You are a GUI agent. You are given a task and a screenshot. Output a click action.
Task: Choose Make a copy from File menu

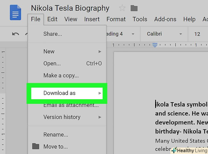(61, 76)
